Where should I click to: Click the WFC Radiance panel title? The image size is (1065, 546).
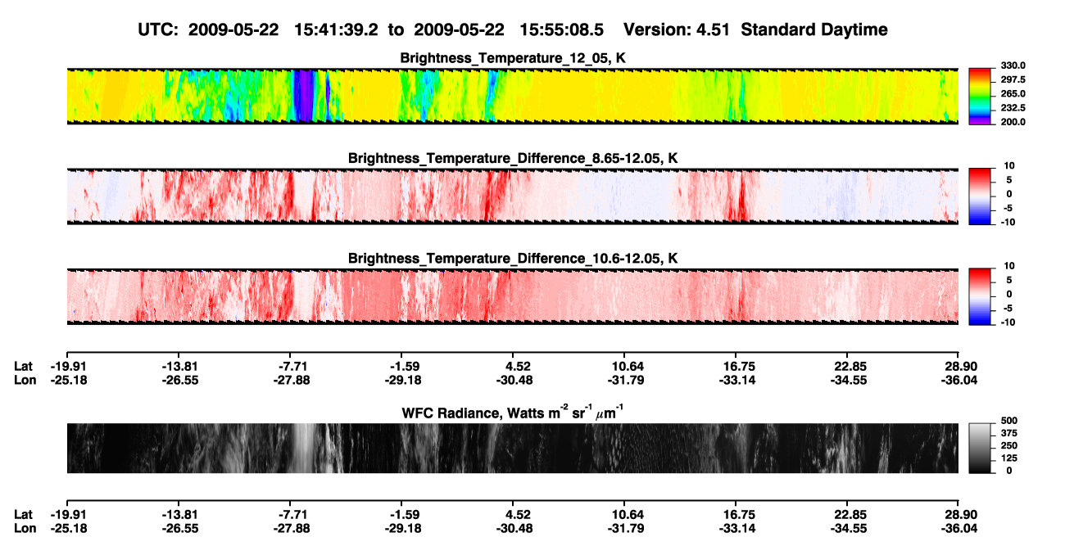click(x=513, y=413)
